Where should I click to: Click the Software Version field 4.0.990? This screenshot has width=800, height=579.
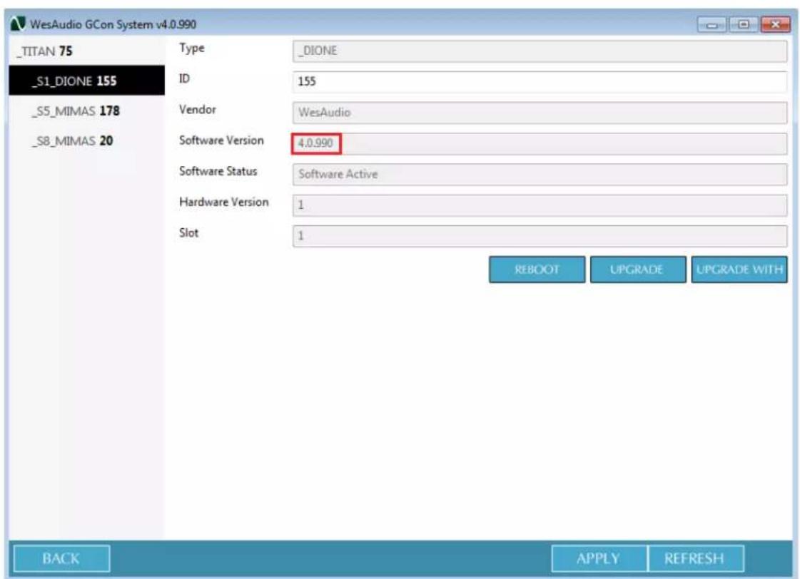pyautogui.click(x=540, y=144)
